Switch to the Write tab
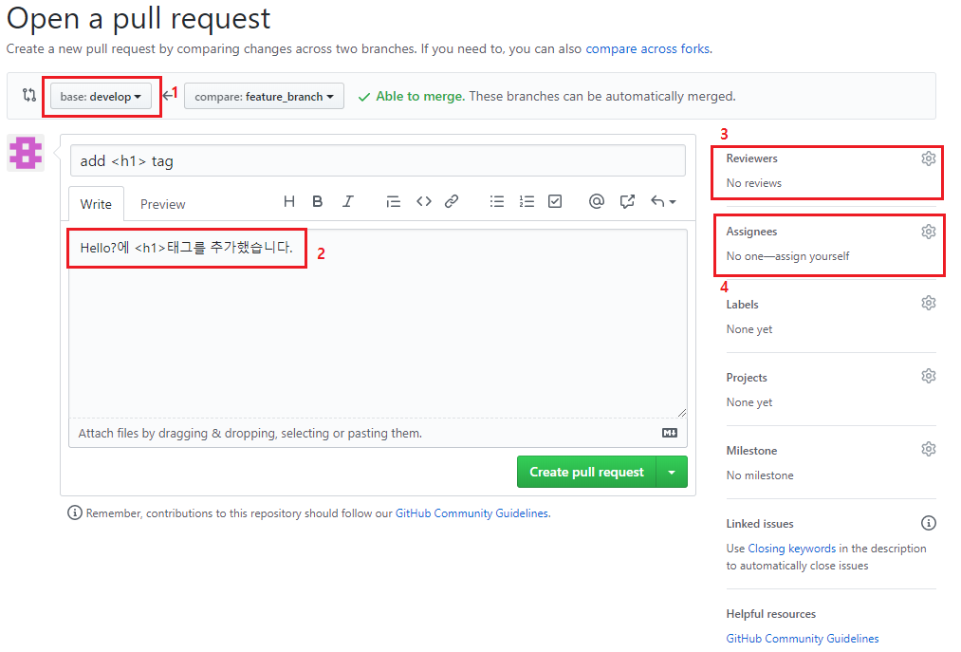This screenshot has height=652, width=961. [x=96, y=204]
